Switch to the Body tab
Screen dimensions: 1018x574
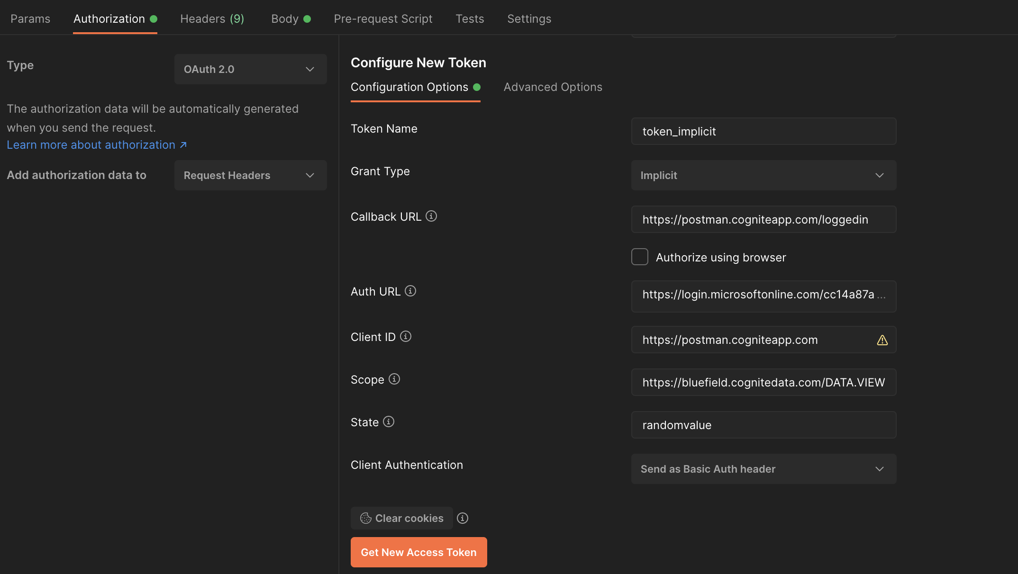[x=291, y=19]
